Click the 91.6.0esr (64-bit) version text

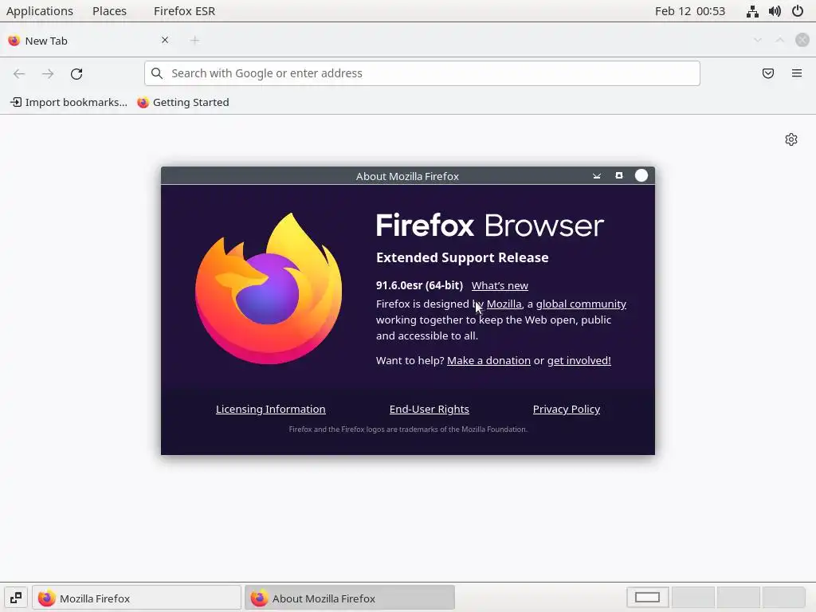(419, 285)
